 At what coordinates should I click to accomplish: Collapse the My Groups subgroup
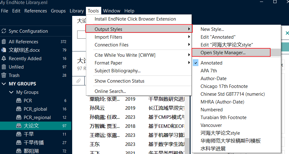tap(11, 92)
